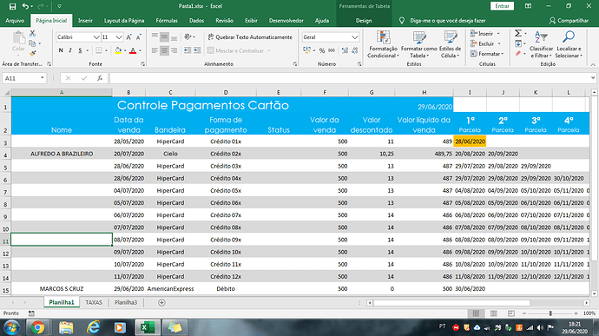This screenshot has height=336, width=599.
Task: Open Localizar e Selecionar
Action: (569, 45)
